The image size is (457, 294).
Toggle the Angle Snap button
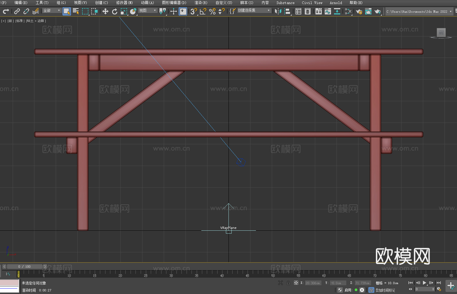(x=203, y=12)
